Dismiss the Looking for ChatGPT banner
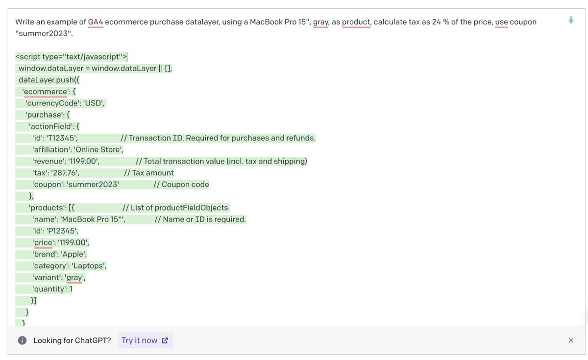This screenshot has width=588, height=360. point(571,340)
